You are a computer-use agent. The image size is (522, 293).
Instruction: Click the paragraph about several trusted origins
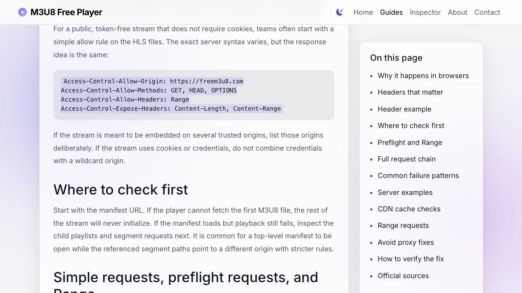click(x=188, y=148)
